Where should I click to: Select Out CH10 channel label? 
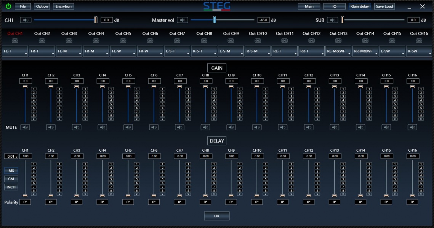258,33
